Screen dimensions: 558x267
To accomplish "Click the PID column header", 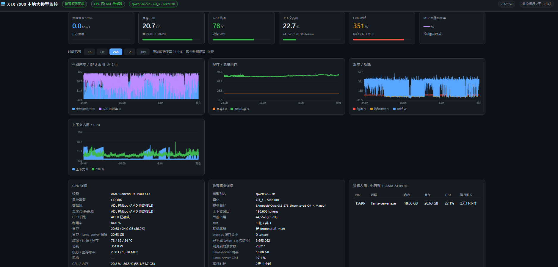I will pos(358,195).
